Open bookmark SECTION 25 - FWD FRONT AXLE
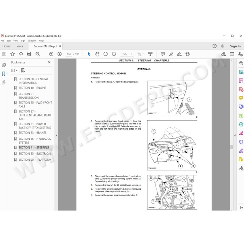The image size is (244, 244). coord(35,105)
